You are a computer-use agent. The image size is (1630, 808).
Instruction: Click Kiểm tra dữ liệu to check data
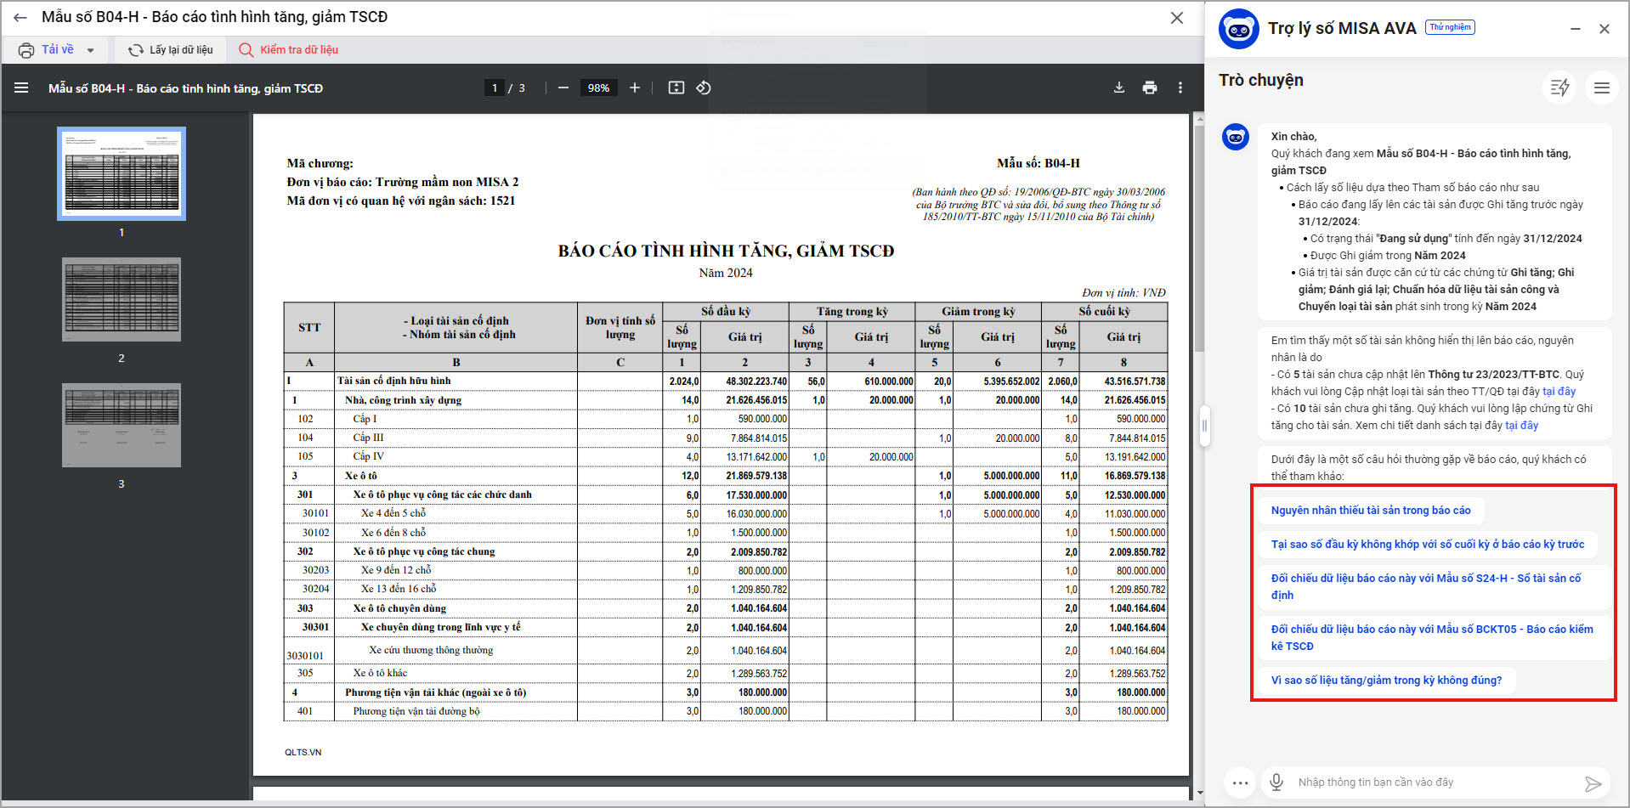click(289, 50)
